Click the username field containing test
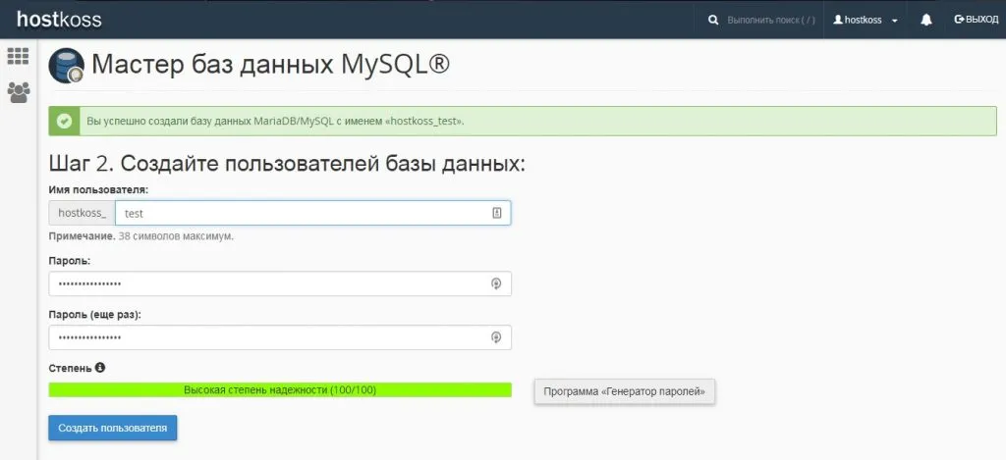This screenshot has width=1006, height=460. (x=313, y=214)
